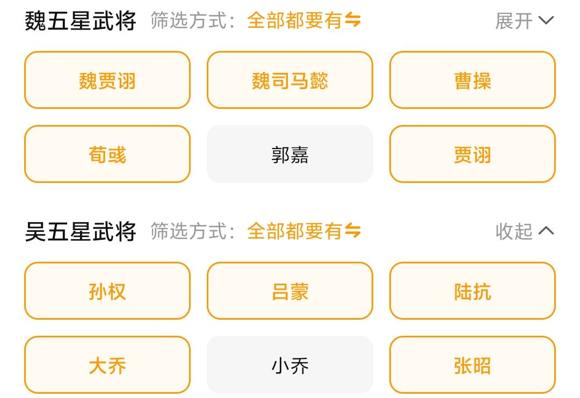Switch 魏五星武将 filter mode 全部都要有

click(x=294, y=21)
